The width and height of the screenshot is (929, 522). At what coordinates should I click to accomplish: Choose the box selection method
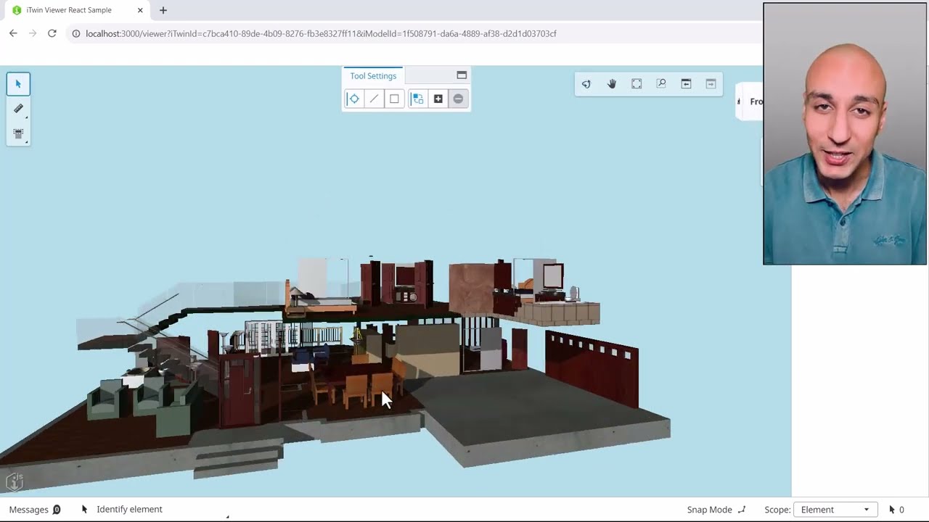coord(394,99)
